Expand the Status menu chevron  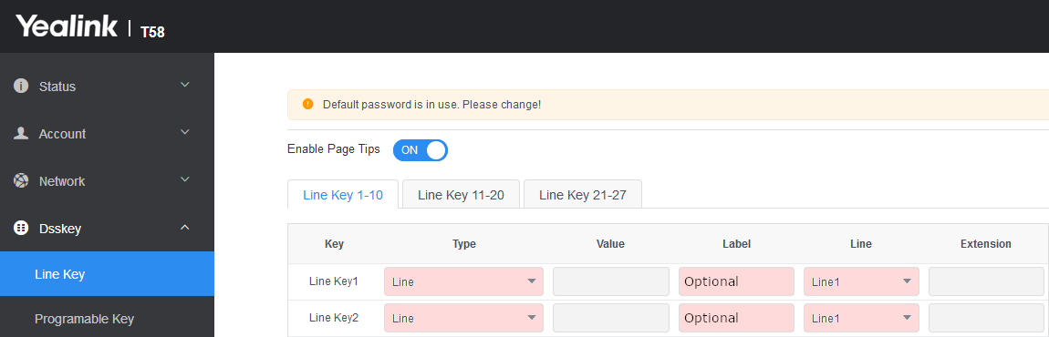[x=185, y=85]
